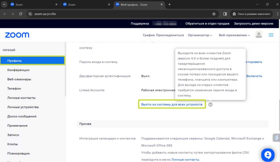
Task: Open a new browser tab
Action: pos(170,4)
